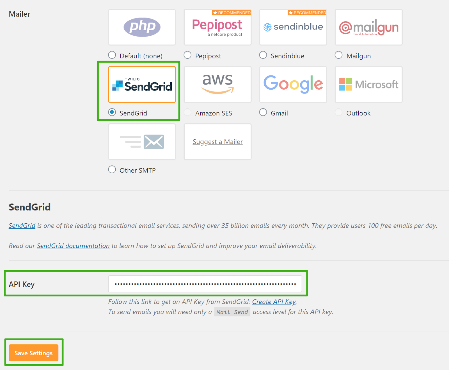Click the Sendinblue logo card
This screenshot has height=370, width=449.
293,27
